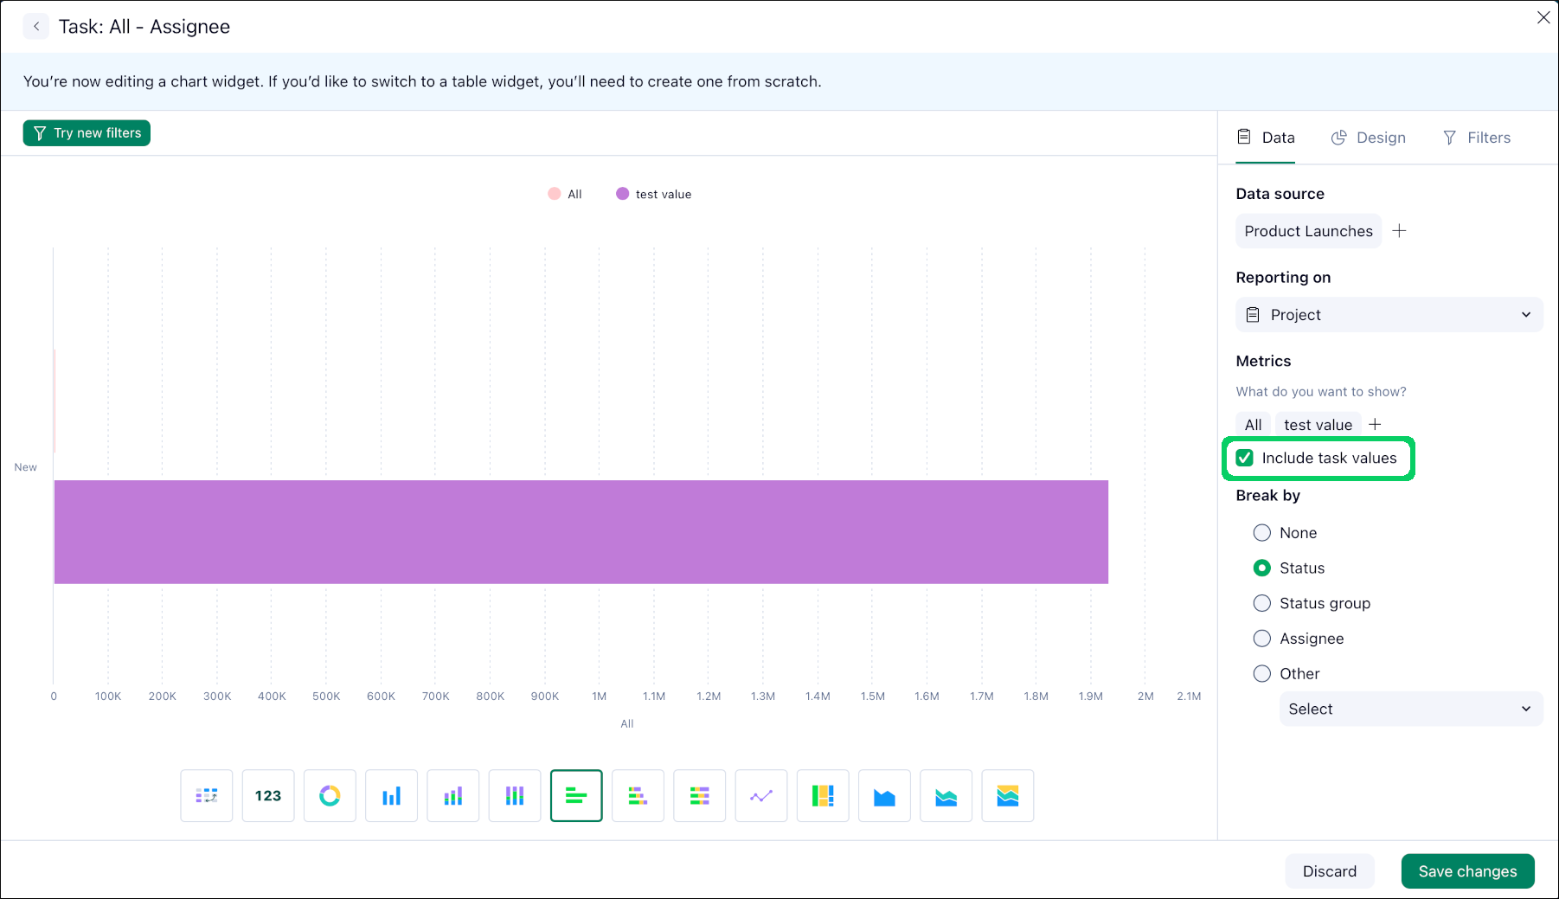
Task: Add a metric with the plus icon
Action: (x=1376, y=424)
